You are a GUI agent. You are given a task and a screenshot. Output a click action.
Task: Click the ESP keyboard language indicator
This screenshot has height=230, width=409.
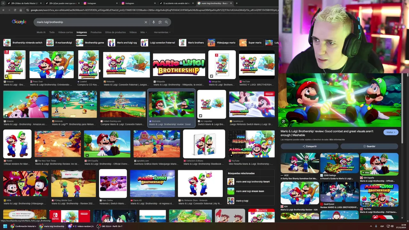[x=382, y=226]
